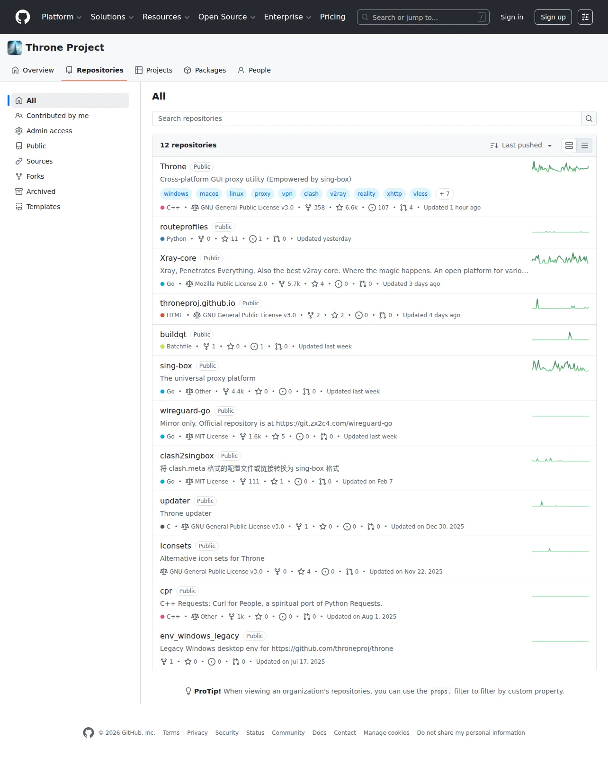
Task: Select the Repositories tab
Action: pyautogui.click(x=94, y=70)
